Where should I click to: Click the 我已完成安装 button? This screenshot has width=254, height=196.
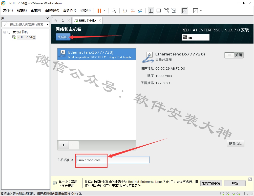pos(211,184)
